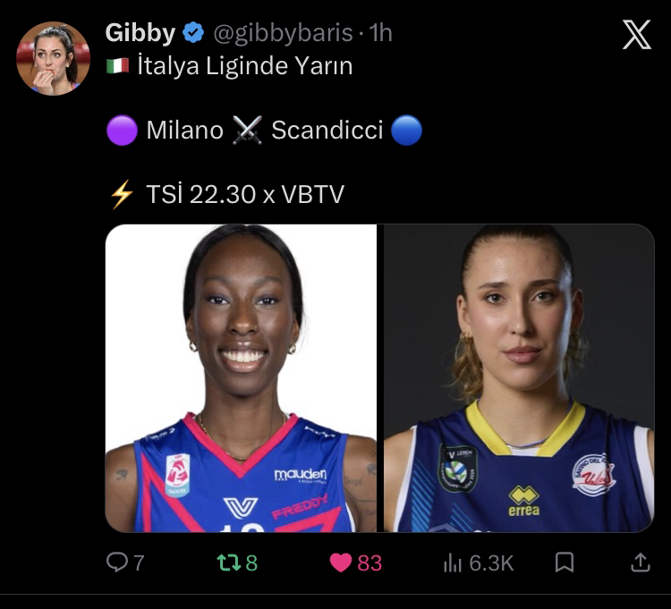Open the Scandicci player photo

click(x=519, y=378)
